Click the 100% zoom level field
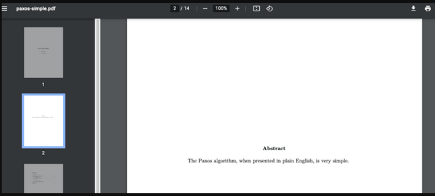The height and width of the screenshot is (196, 435). pos(221,8)
